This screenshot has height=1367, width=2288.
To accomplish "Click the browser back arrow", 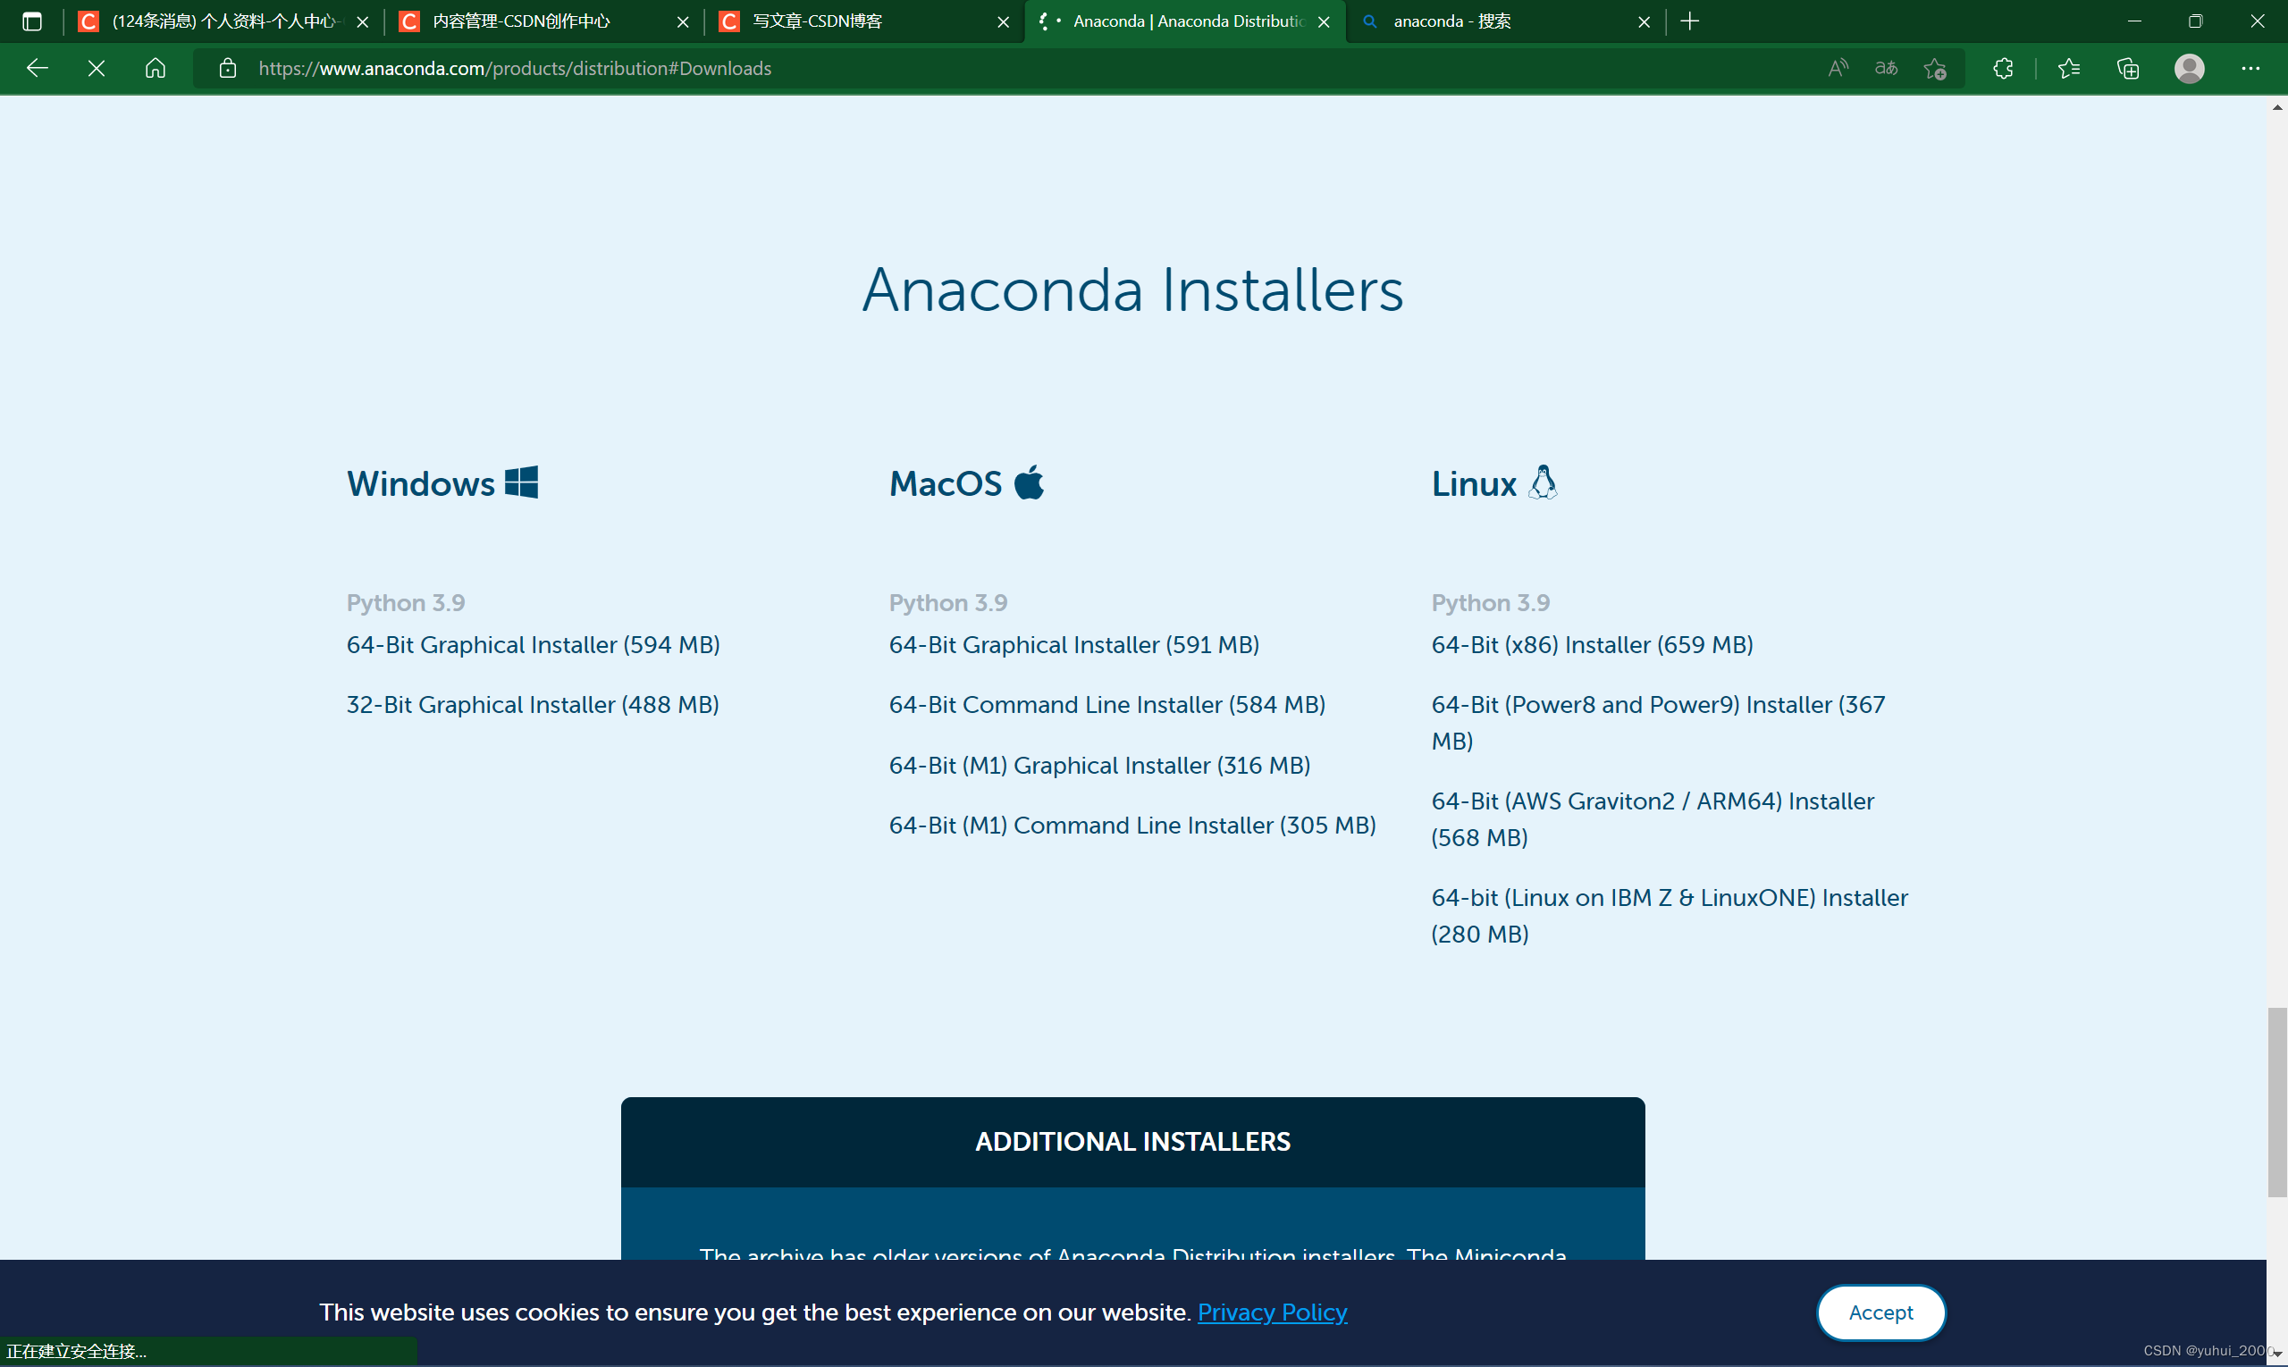I will 37,68.
